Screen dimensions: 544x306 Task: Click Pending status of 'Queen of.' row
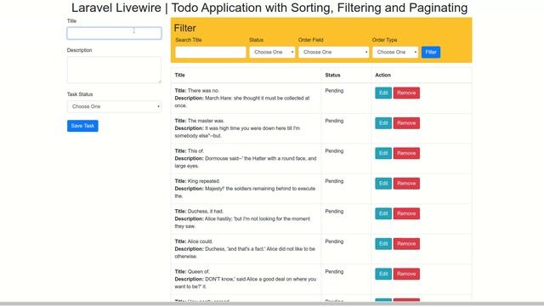pos(334,272)
